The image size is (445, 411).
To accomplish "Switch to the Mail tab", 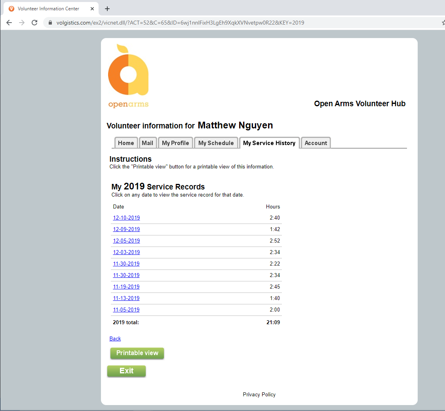I will tap(148, 143).
